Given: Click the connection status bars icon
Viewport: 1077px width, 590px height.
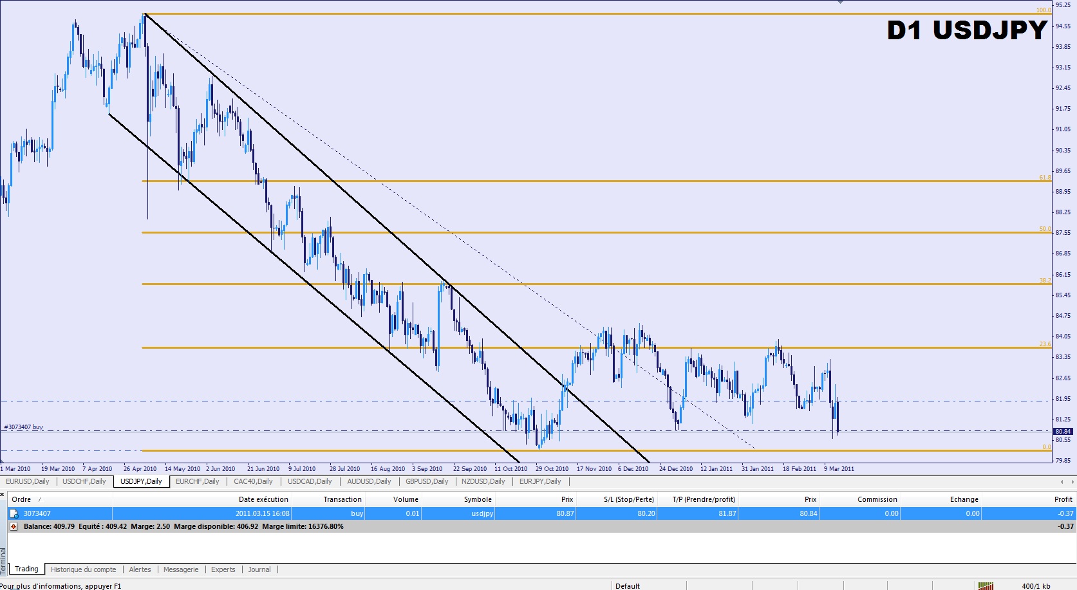Looking at the screenshot, I should pos(985,585).
